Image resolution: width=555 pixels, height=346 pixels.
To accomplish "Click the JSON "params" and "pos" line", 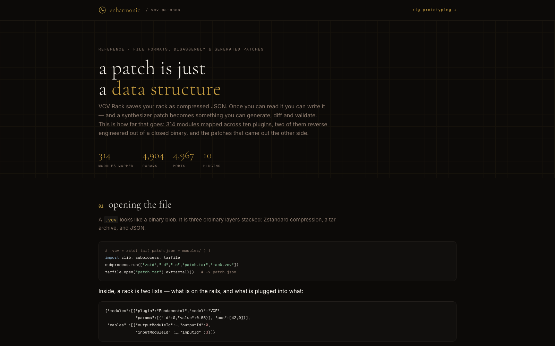I will click(193, 318).
